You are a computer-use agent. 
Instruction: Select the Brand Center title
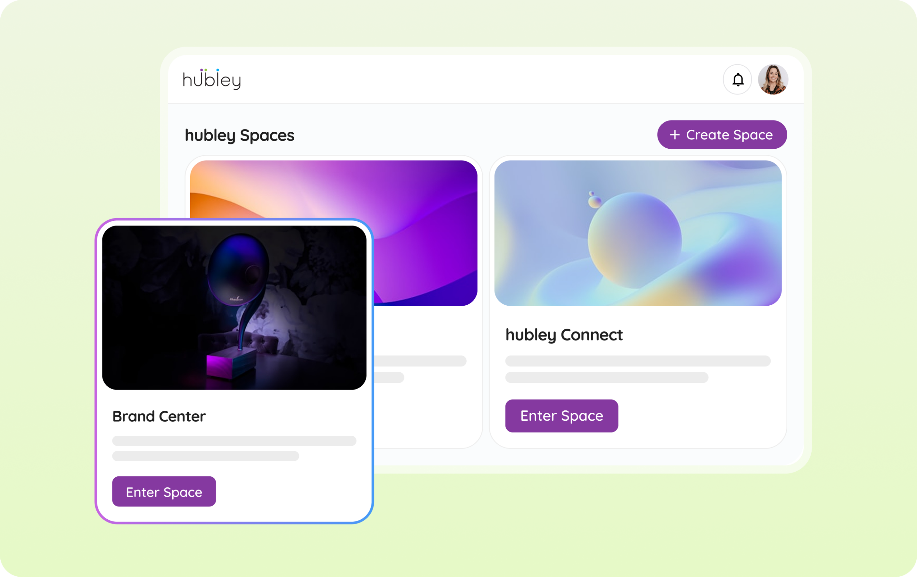pos(159,416)
